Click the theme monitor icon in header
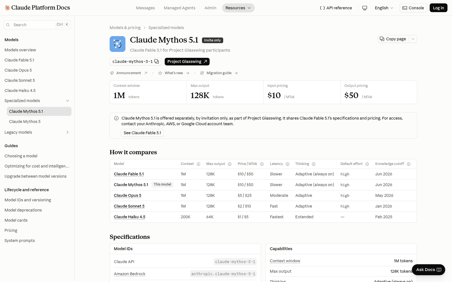This screenshot has width=452, height=282. tap(365, 8)
